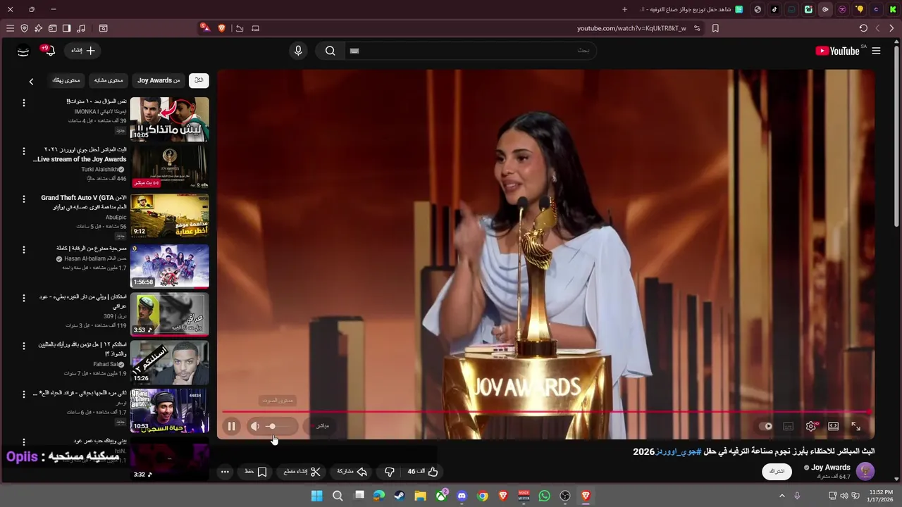Select the 'From Joy Awards' chip

(159, 80)
